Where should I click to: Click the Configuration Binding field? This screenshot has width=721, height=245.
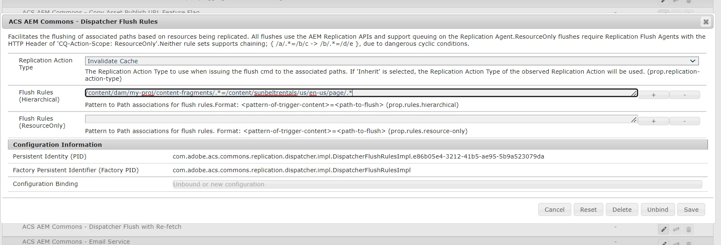pyautogui.click(x=437, y=184)
